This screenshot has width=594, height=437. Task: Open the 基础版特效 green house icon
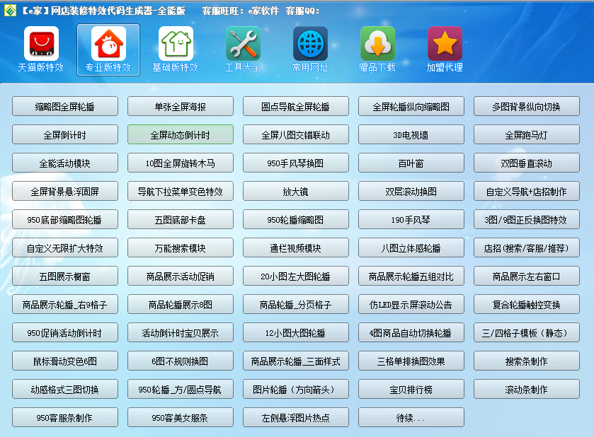[176, 44]
